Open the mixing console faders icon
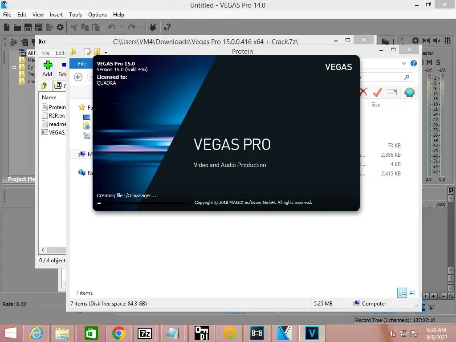Image resolution: width=456 pixels, height=342 pixels. pos(448,41)
